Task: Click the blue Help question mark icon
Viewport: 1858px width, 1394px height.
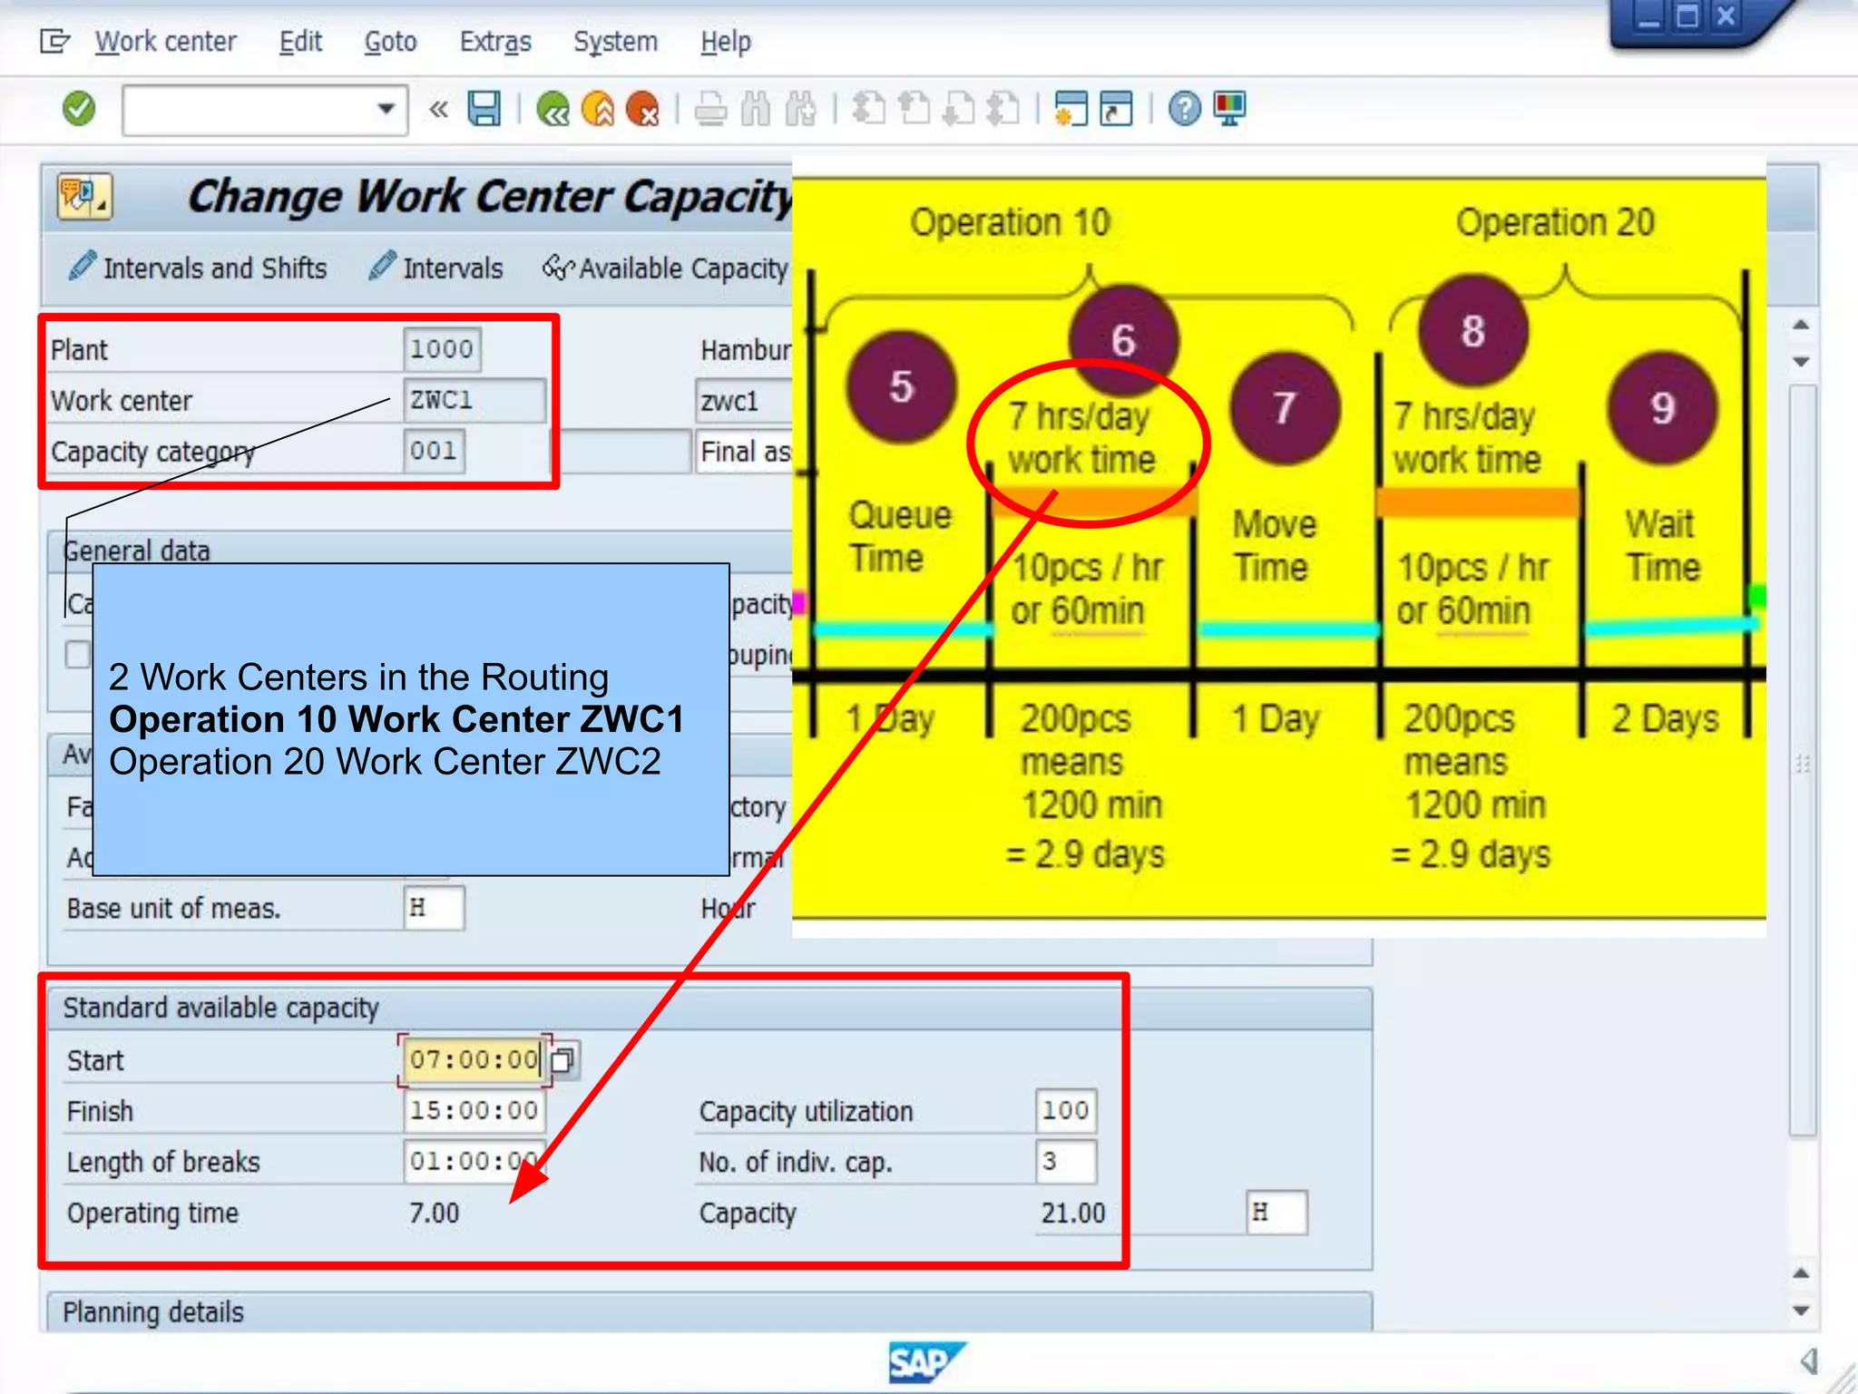Action: click(x=1184, y=110)
